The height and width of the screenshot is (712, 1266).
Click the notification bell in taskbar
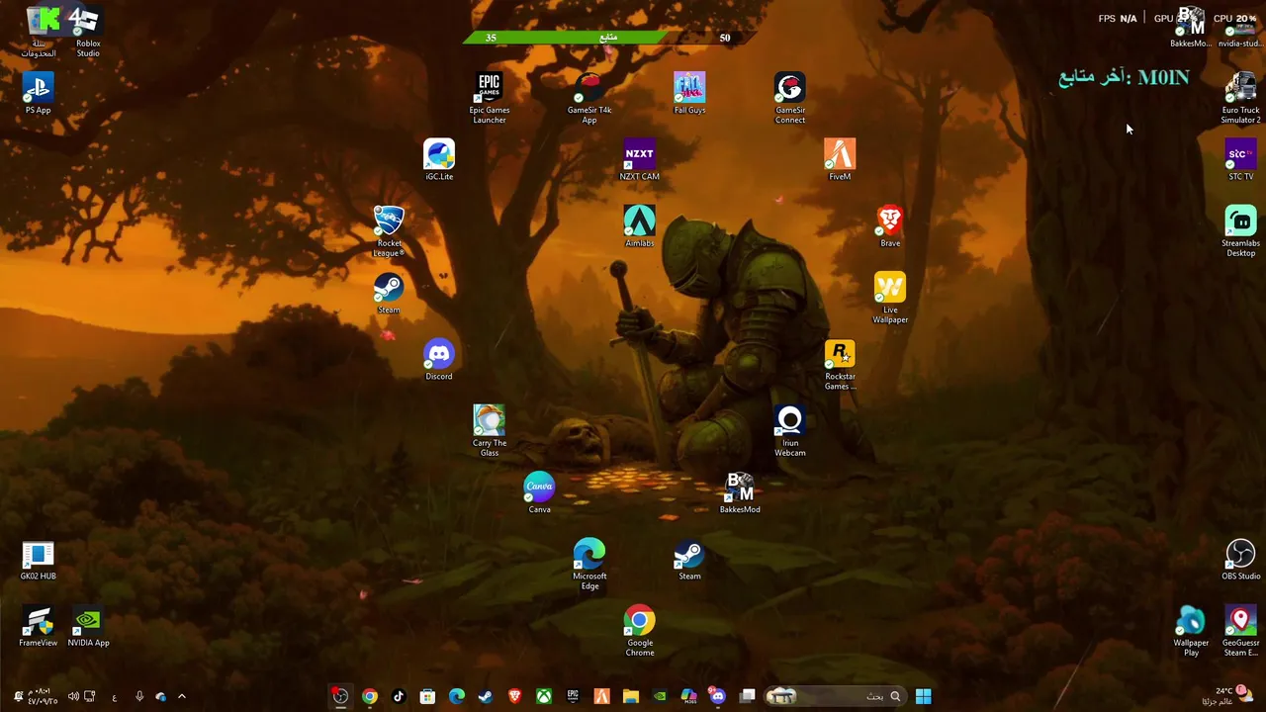(17, 696)
